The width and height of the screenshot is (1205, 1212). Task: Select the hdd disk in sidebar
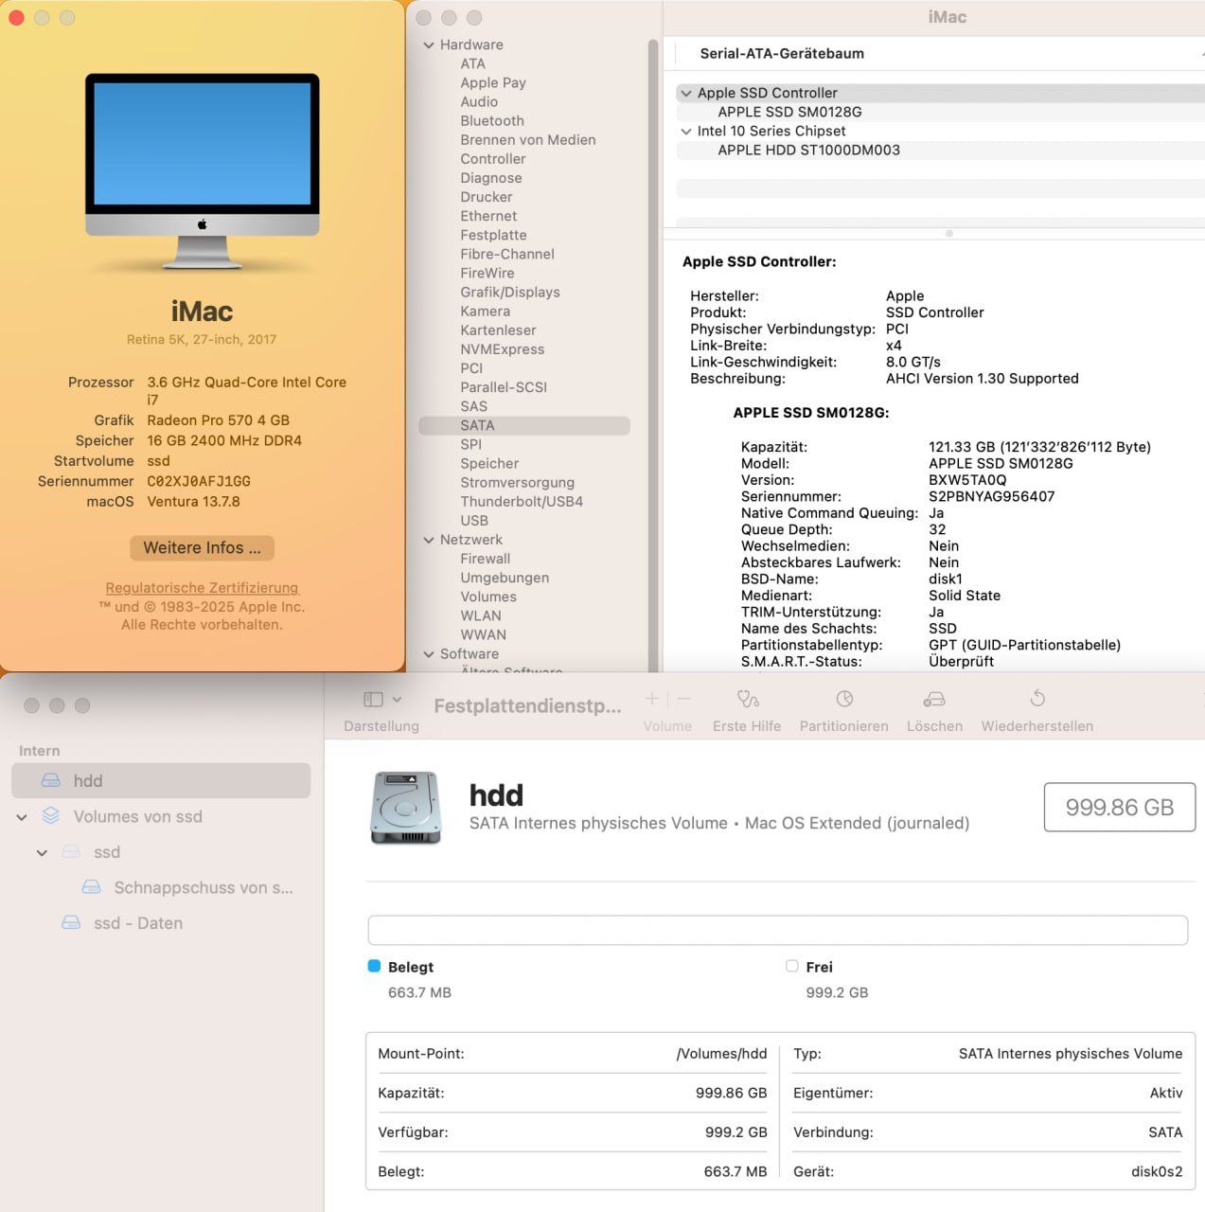[x=161, y=780]
